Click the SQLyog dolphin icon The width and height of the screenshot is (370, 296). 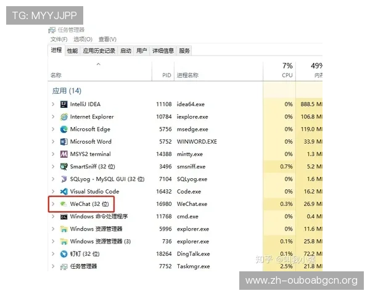64,179
